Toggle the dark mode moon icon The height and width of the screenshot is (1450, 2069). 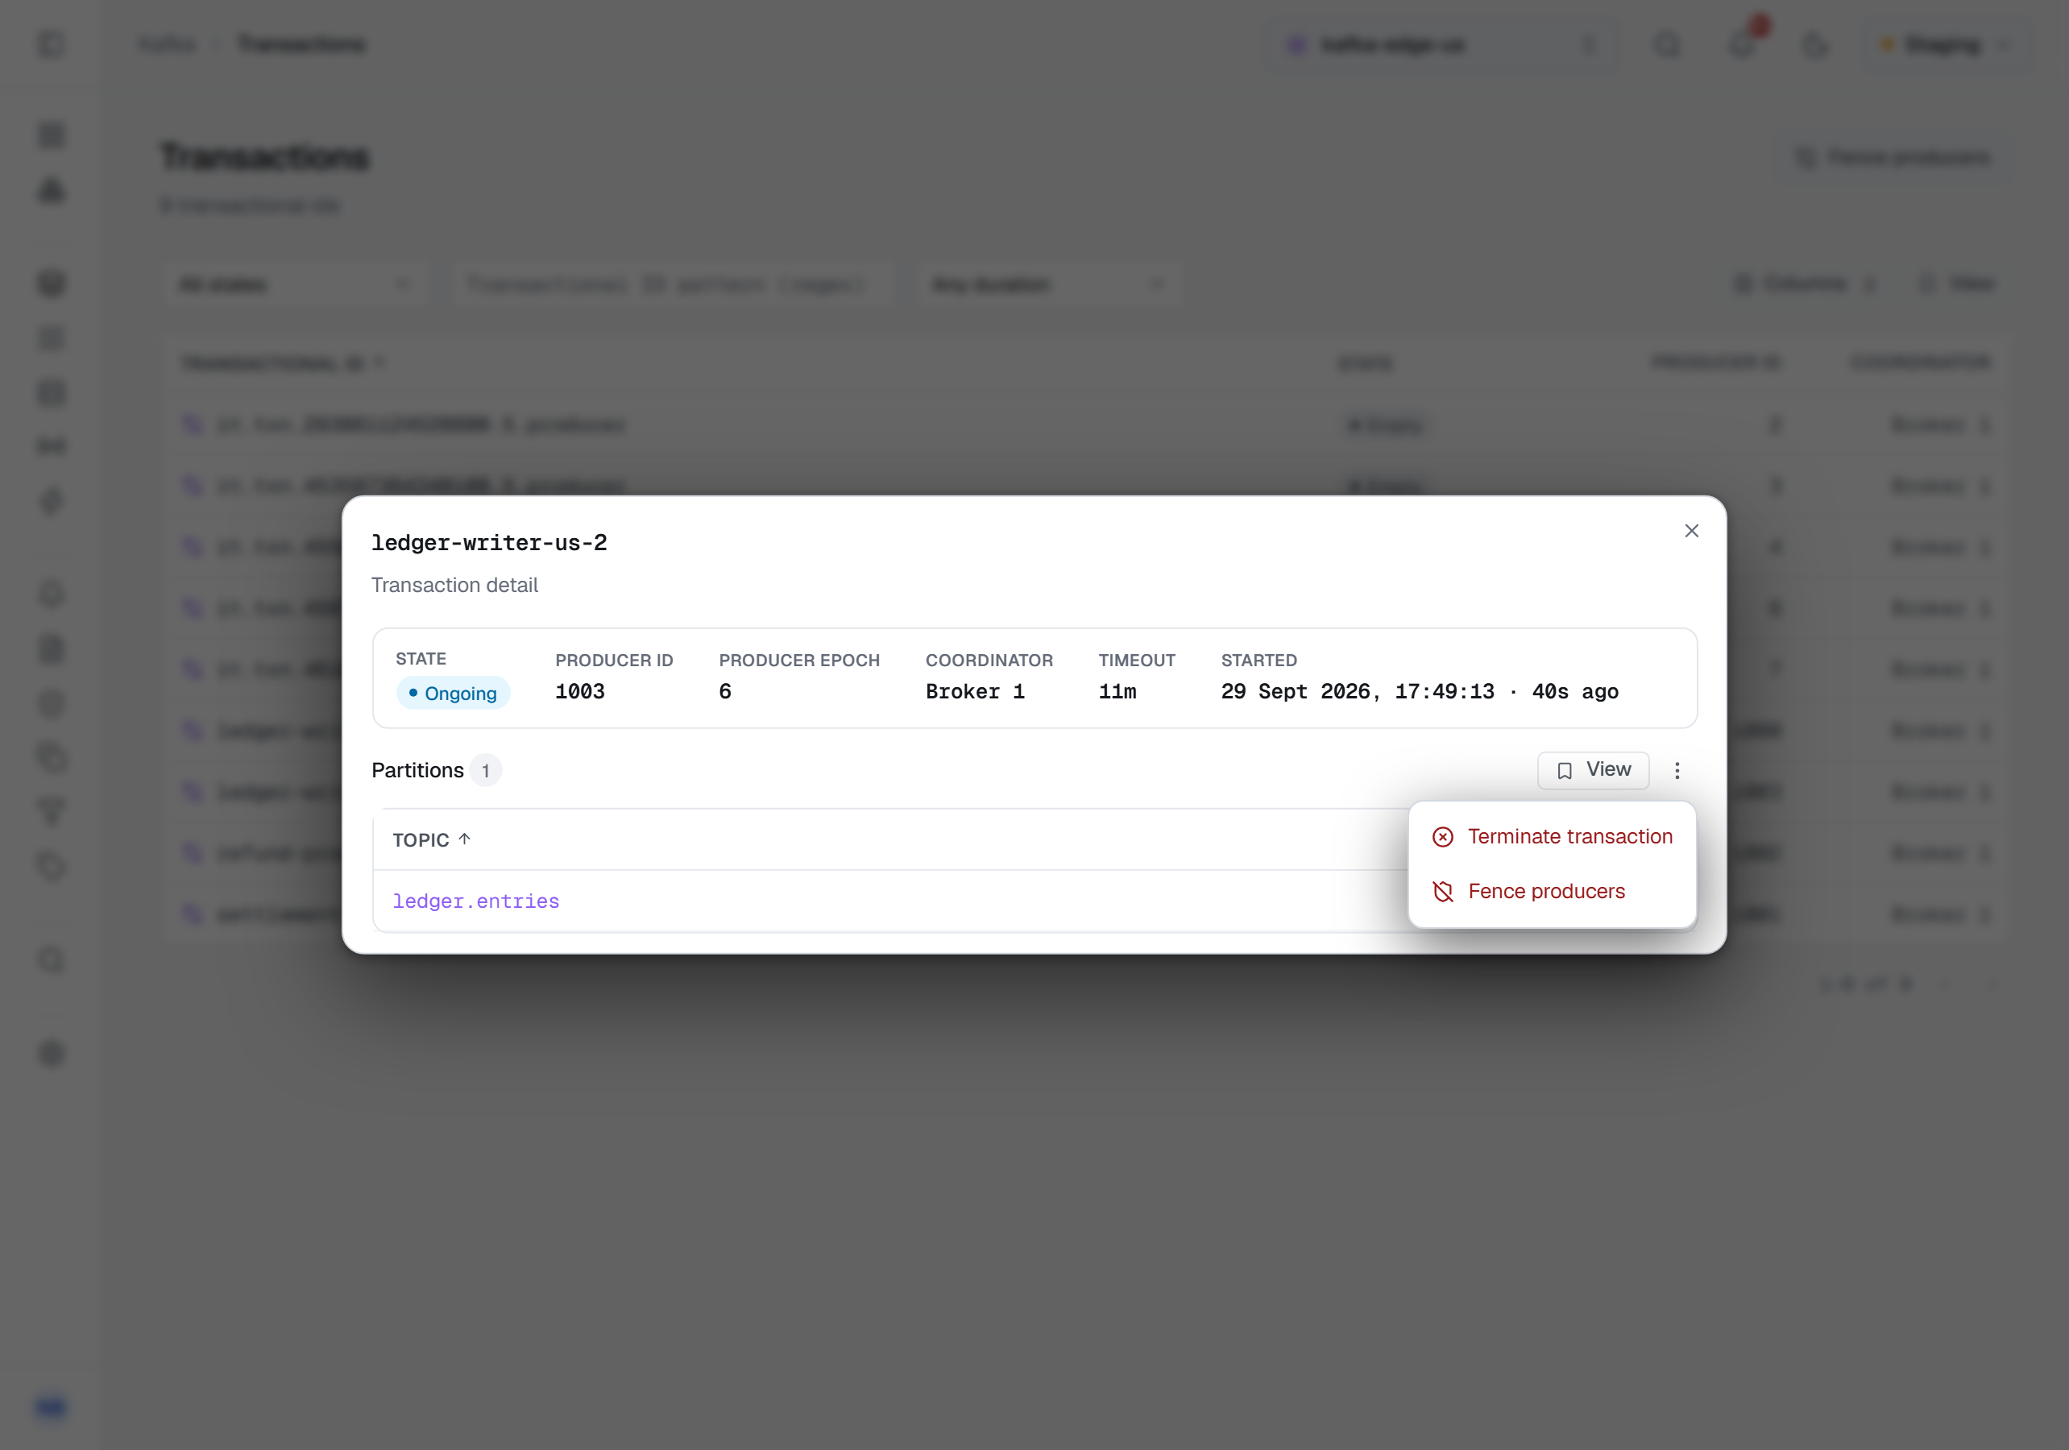(1817, 44)
